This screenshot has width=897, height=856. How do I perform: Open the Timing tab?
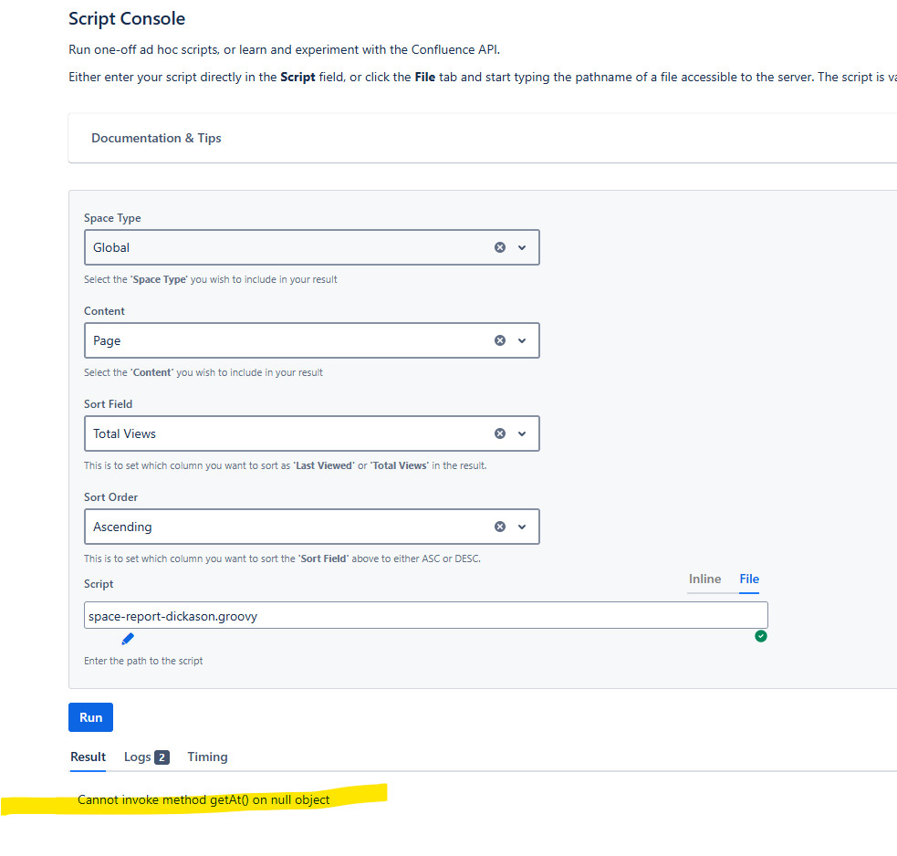(207, 757)
